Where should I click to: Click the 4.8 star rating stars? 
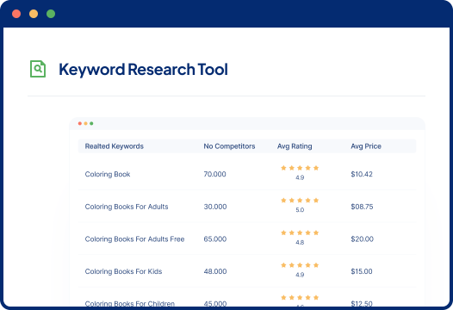[x=300, y=232]
